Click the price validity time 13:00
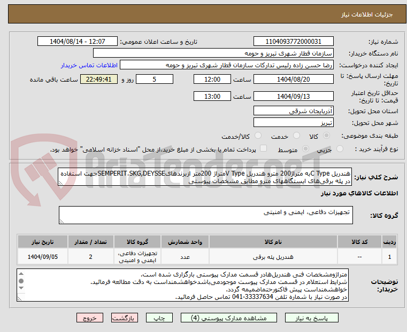This screenshot has height=332, width=407. pyautogui.click(x=212, y=96)
